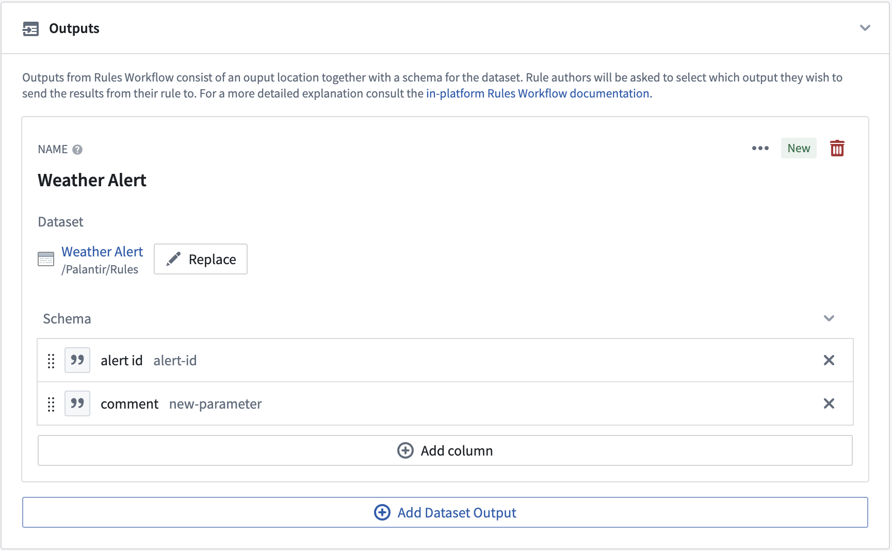Select the new-parameter text
Image resolution: width=892 pixels, height=551 pixels.
(216, 404)
